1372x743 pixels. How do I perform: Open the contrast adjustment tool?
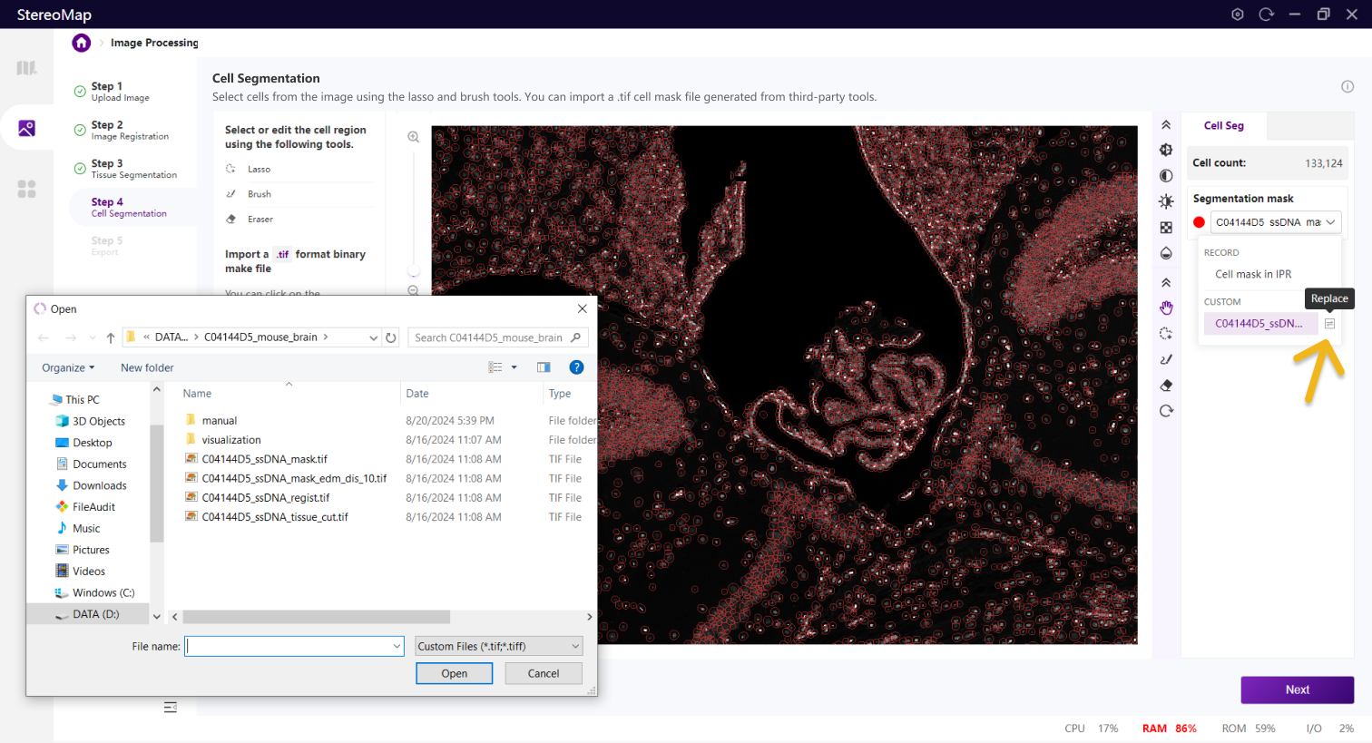click(1166, 176)
